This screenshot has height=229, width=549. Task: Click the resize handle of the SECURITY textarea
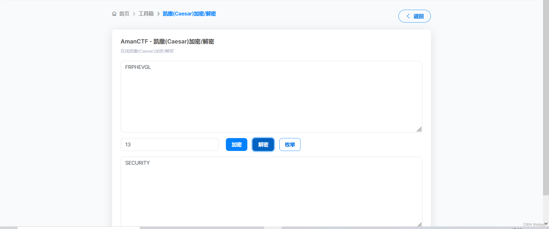419,224
